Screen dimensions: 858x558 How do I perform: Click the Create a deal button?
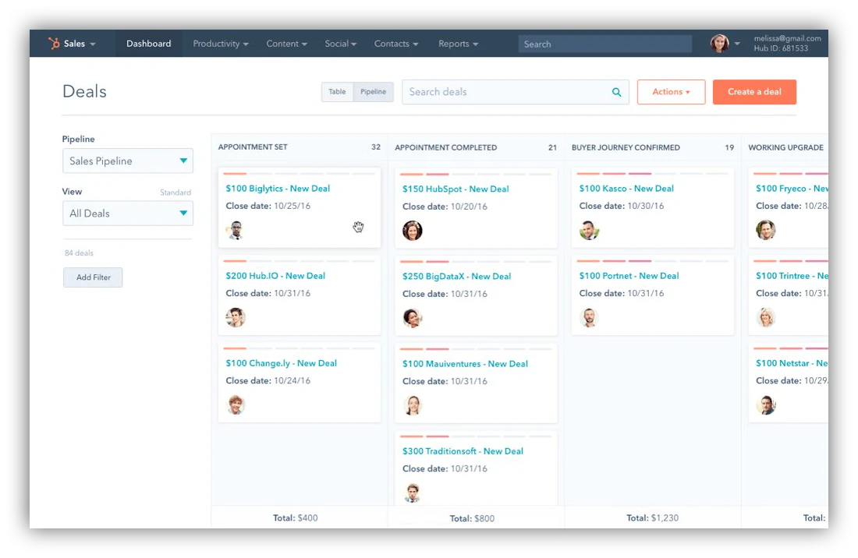click(x=754, y=92)
